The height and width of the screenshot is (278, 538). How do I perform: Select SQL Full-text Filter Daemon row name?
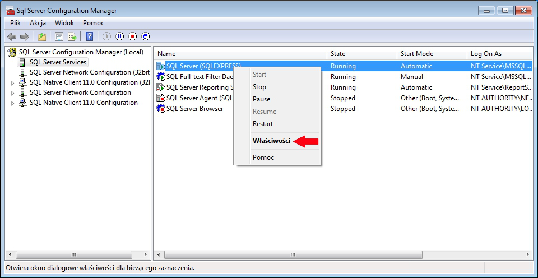coord(200,77)
